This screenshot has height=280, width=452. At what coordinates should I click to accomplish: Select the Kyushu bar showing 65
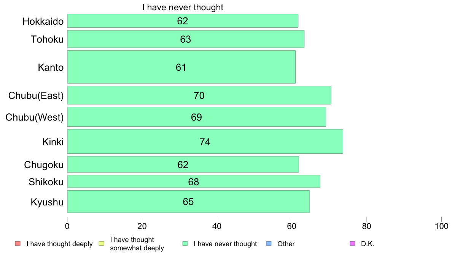(188, 202)
